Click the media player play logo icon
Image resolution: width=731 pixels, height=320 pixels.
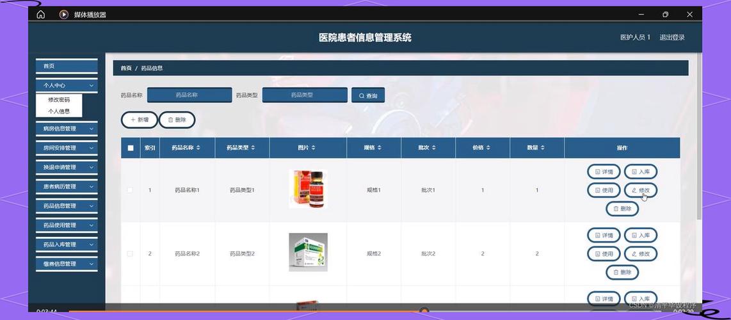(64, 15)
